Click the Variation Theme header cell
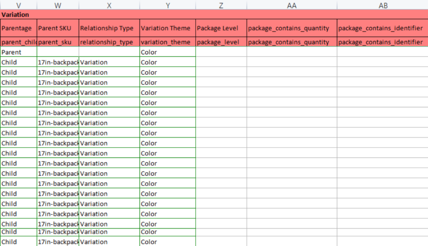The image size is (428, 246). pyautogui.click(x=168, y=28)
